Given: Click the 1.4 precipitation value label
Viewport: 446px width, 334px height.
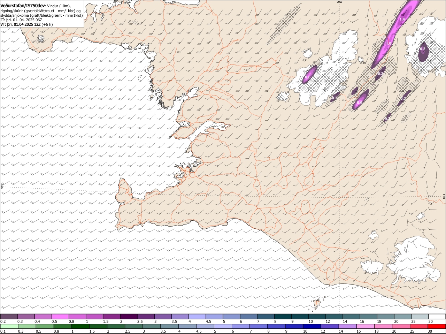Looking at the screenshot, I should point(402,20).
